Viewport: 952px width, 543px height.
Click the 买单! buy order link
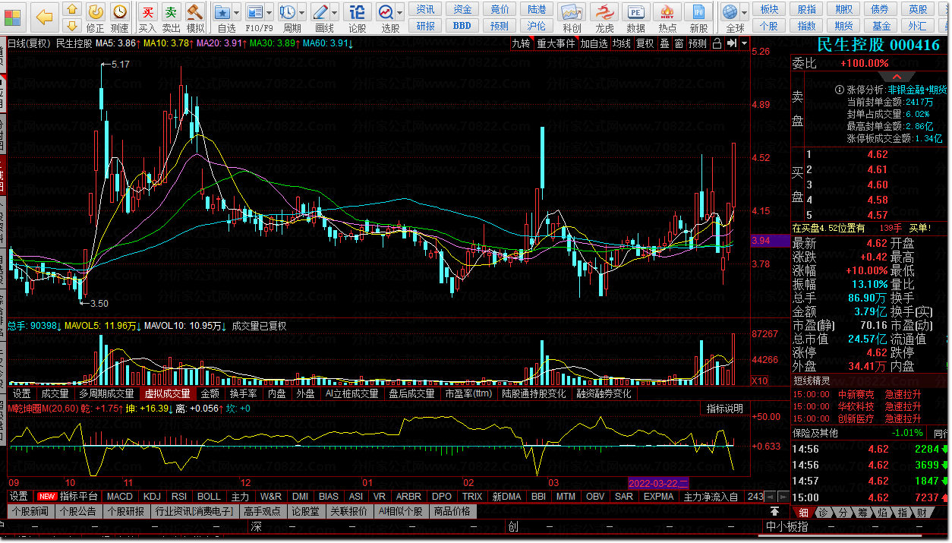[x=919, y=228]
